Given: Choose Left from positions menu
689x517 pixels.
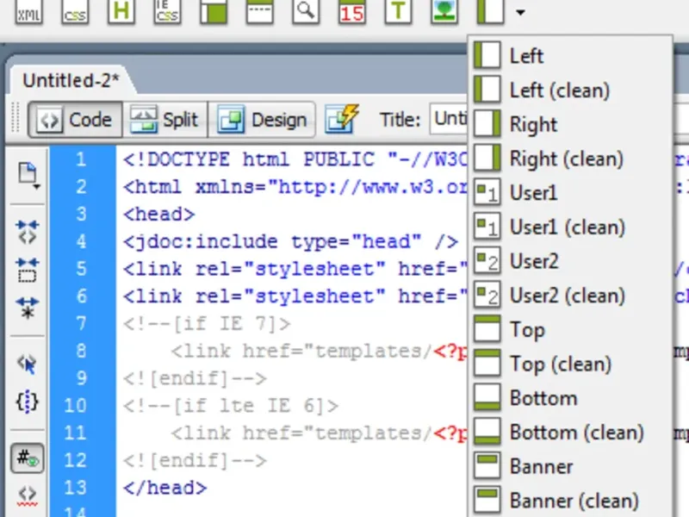Looking at the screenshot, I should 570,56.
